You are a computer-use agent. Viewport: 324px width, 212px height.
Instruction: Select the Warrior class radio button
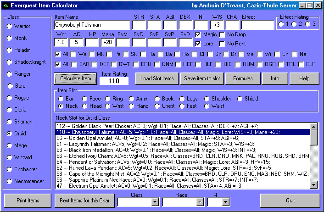pyautogui.click(x=9, y=26)
